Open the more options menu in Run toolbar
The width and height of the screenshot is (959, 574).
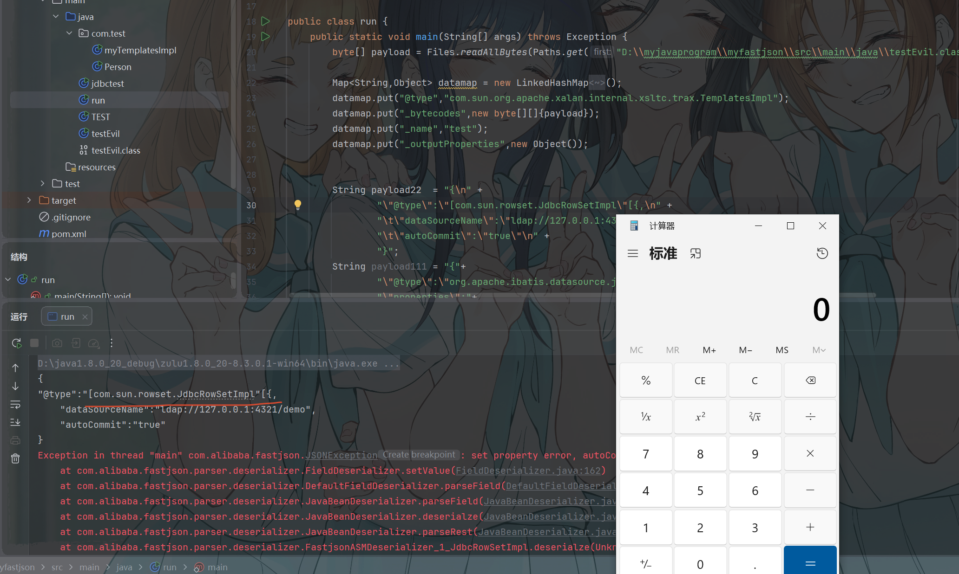[x=112, y=343]
